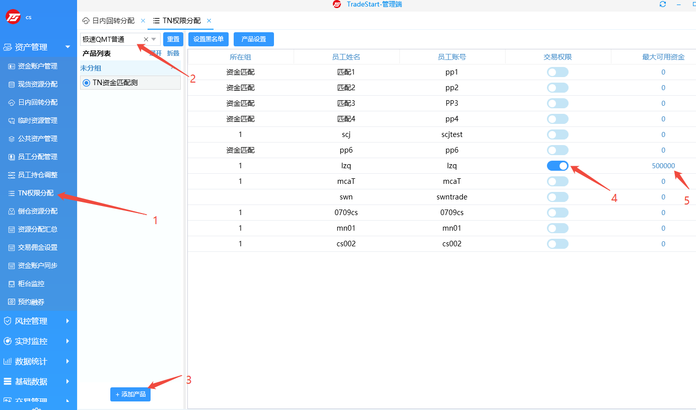Click the TradeStart logo in sidebar header

tap(13, 17)
